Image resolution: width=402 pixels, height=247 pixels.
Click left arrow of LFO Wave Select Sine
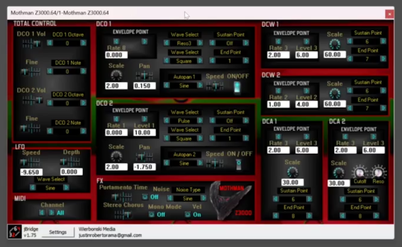[33, 188]
